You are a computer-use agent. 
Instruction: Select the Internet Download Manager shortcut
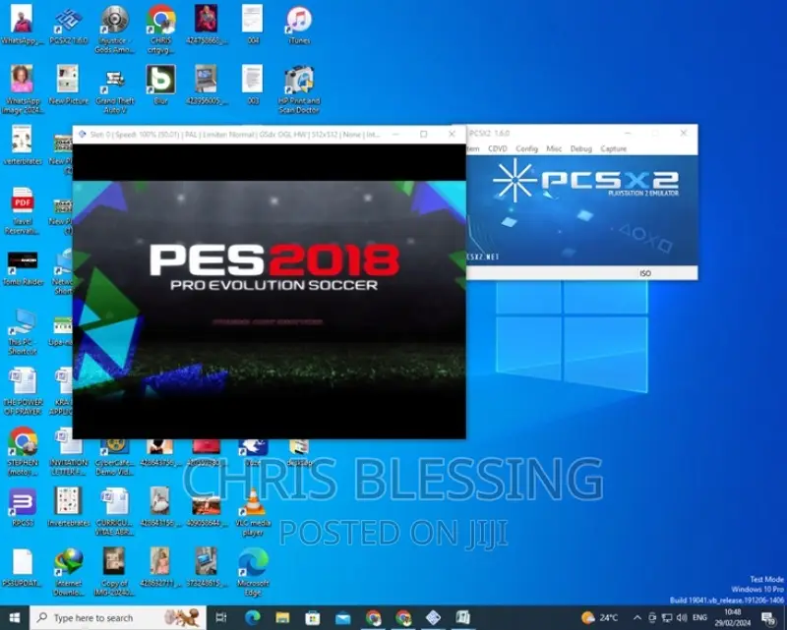68,571
